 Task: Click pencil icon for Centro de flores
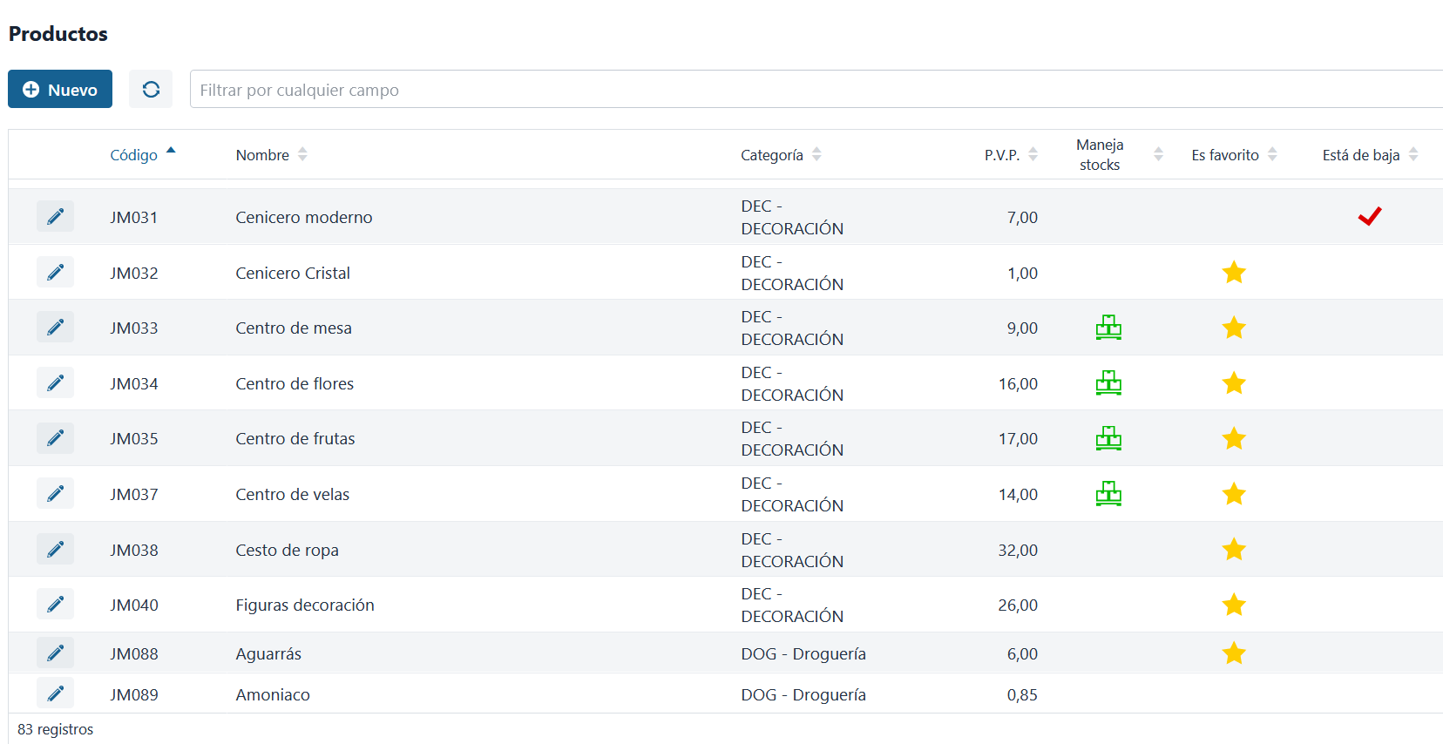click(x=55, y=383)
